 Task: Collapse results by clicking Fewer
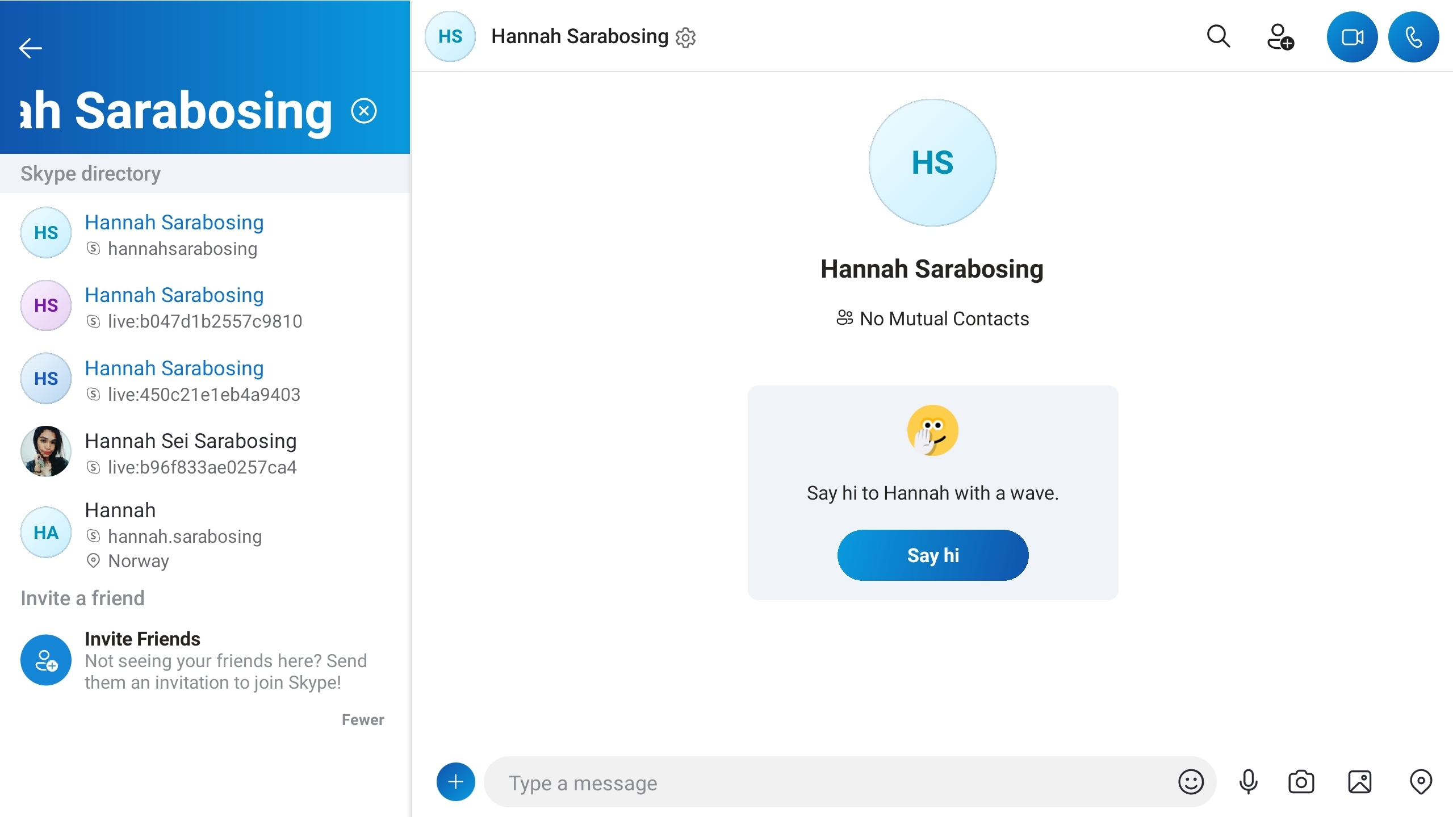pyautogui.click(x=363, y=720)
